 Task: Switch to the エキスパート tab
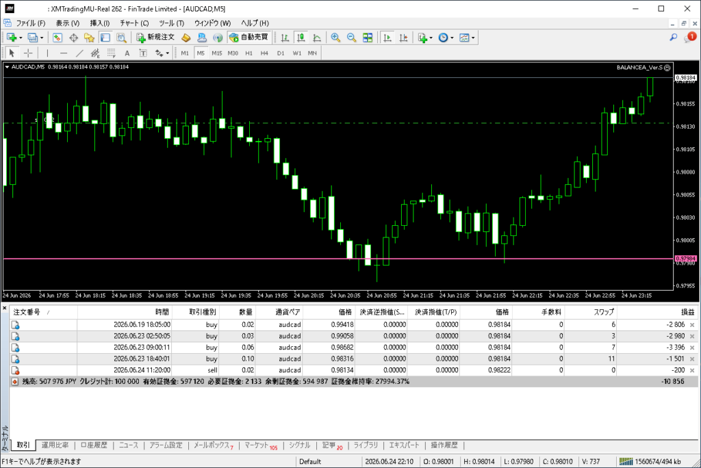tap(404, 445)
